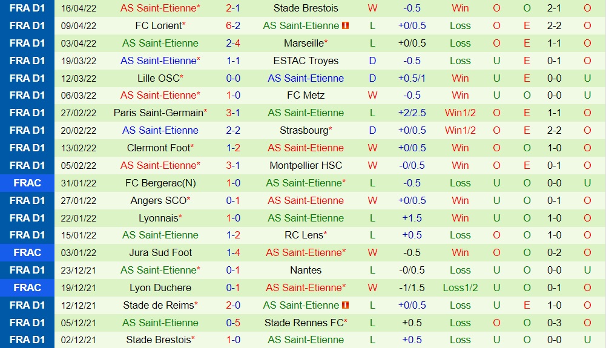The height and width of the screenshot is (348, 606).
Task: Click the Clermont Foot team link
Action: point(159,148)
